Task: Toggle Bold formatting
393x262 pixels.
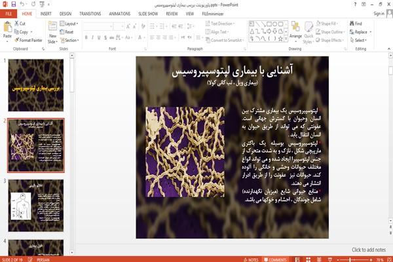Action: [x=86, y=37]
